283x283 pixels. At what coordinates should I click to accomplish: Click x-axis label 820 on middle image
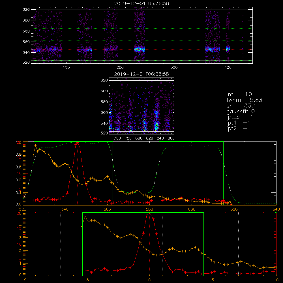pos(150,138)
